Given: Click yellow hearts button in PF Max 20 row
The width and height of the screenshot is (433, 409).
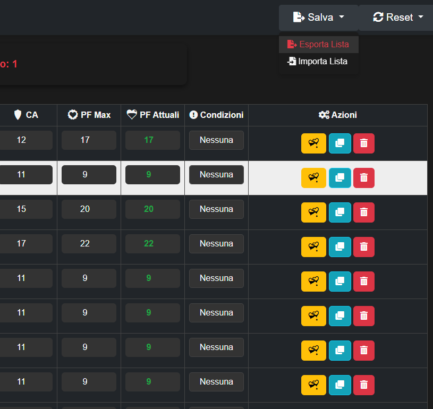Looking at the screenshot, I should pyautogui.click(x=313, y=212).
